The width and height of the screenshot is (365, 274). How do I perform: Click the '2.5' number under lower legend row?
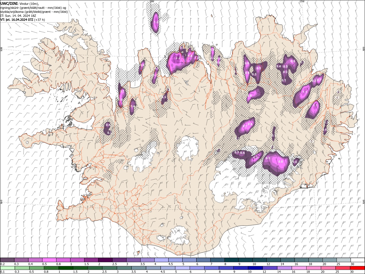coord(104,272)
